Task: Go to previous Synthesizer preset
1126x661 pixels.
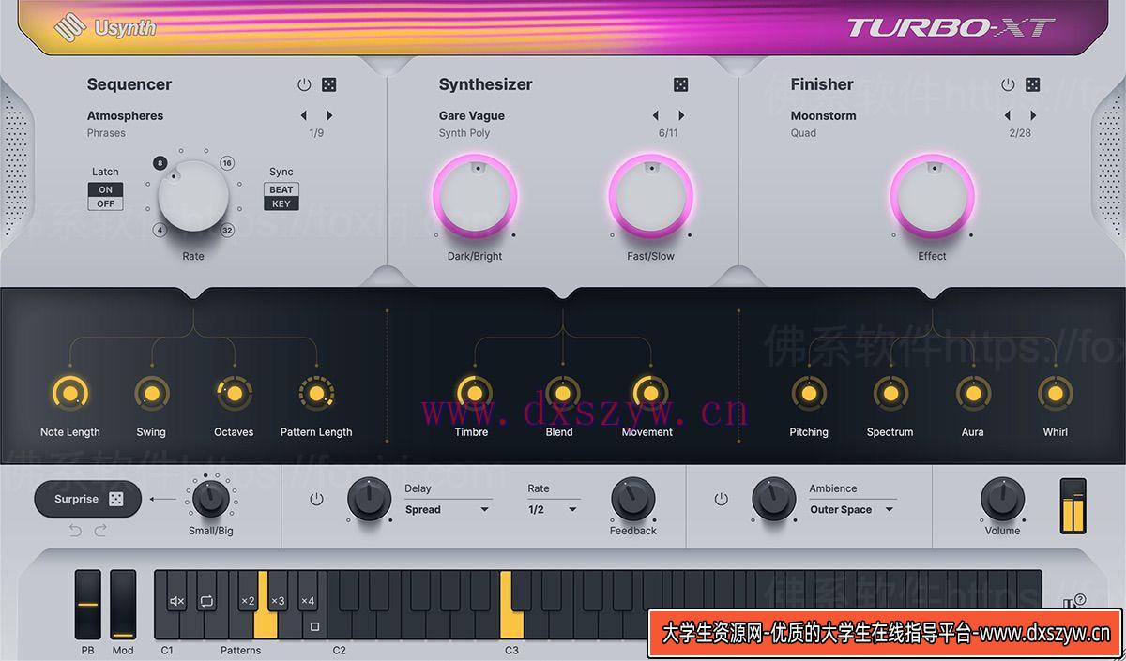Action: [x=656, y=115]
